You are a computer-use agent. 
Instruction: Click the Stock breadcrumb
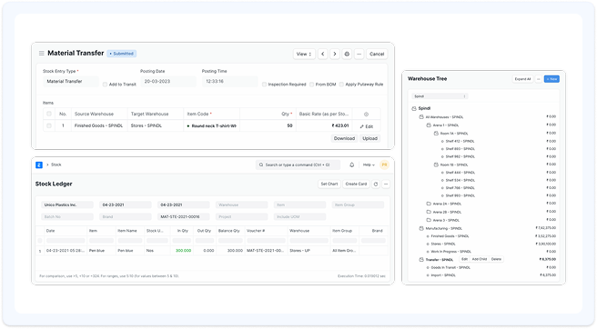coord(56,164)
